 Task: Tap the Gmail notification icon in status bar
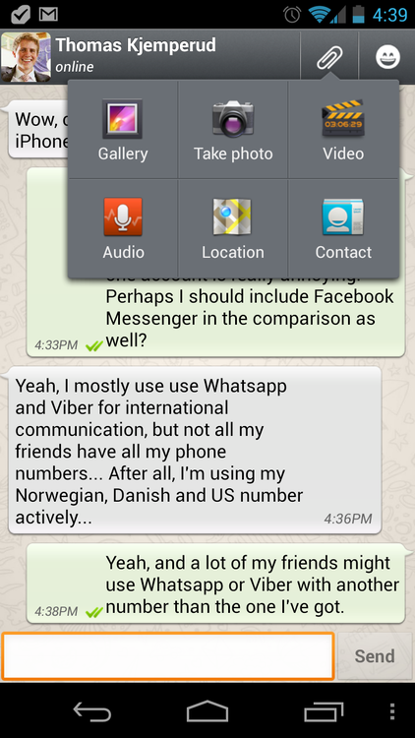pos(48,15)
